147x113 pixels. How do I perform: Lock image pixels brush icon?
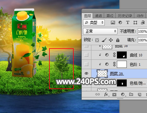[104, 40]
